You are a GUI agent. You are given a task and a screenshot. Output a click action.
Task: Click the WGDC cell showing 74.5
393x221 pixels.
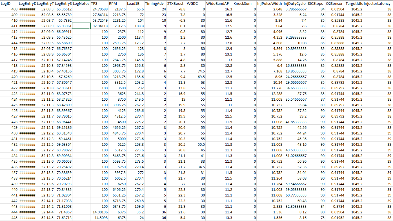point(196,71)
